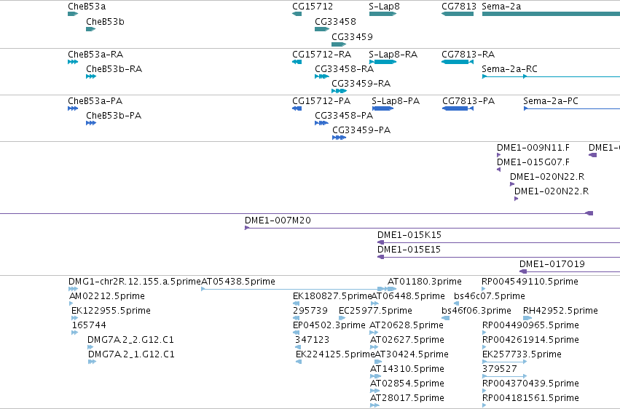
Task: Click the CheB53a gene label
Action: 87,7
